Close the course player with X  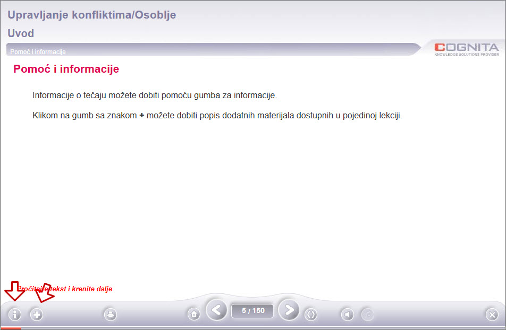click(492, 315)
